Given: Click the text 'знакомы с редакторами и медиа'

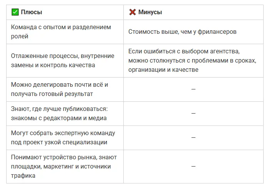Looking at the screenshot, I should click(59, 118).
